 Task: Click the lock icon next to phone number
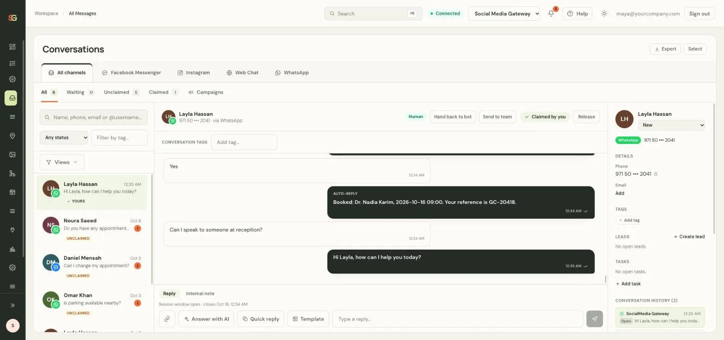[656, 174]
